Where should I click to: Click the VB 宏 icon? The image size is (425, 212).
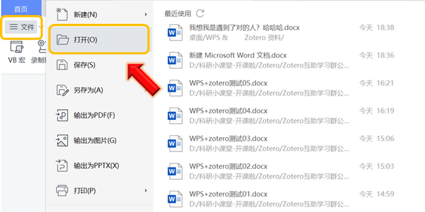pos(16,47)
